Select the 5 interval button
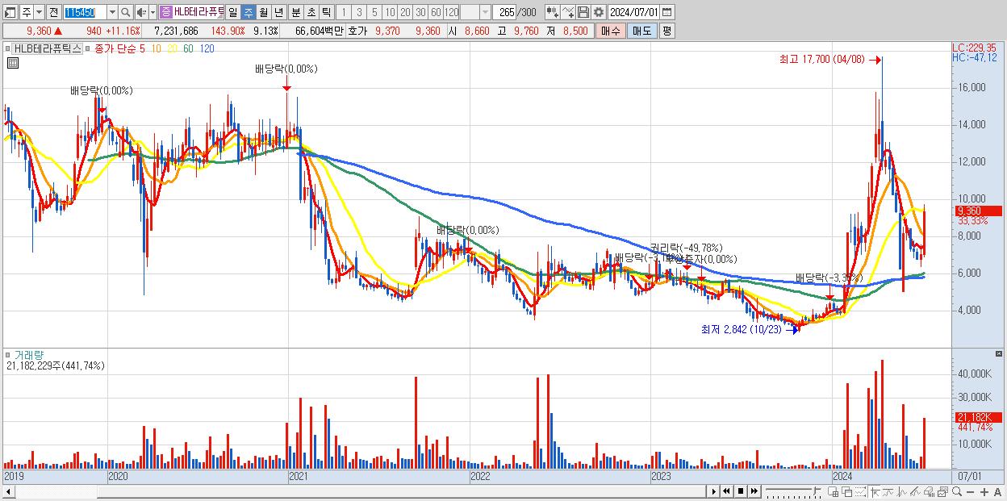Image resolution: width=1007 pixels, height=501 pixels. [x=374, y=12]
